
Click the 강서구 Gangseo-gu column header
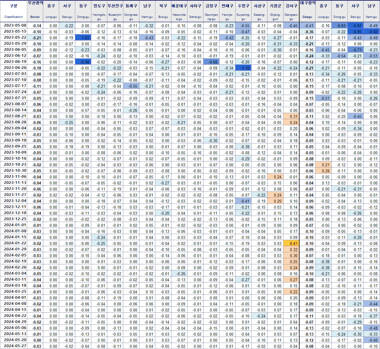pos(291,11)
